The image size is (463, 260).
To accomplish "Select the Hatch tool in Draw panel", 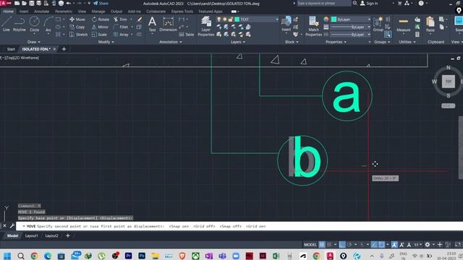I will coord(58,35).
